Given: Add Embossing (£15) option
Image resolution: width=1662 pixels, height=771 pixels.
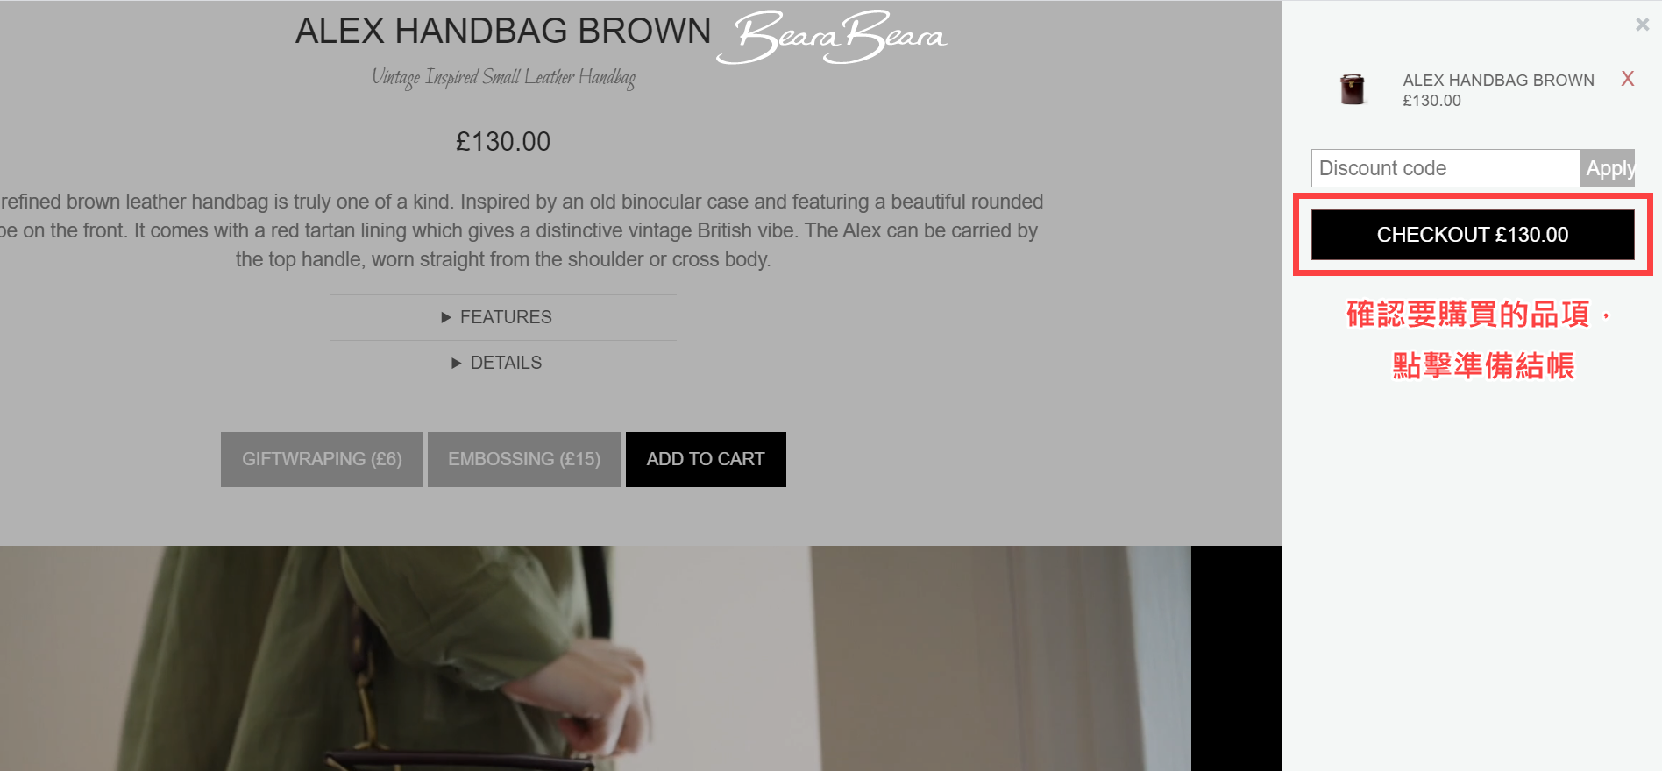Looking at the screenshot, I should click(524, 459).
